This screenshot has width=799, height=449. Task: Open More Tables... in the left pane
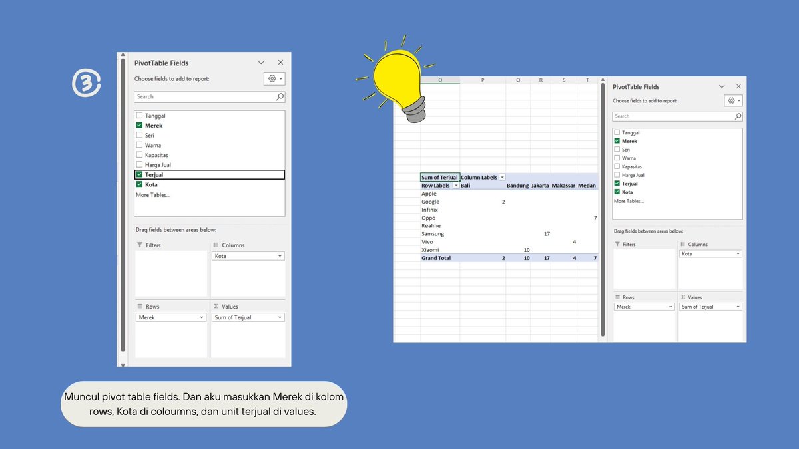pos(153,195)
